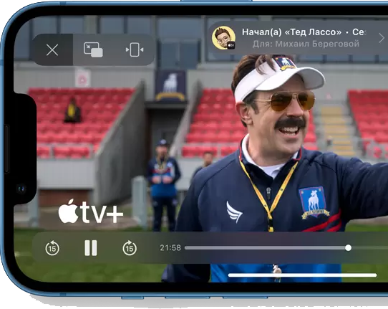
Task: Click the small Apple TV badge on the avatar
Action: point(231,45)
